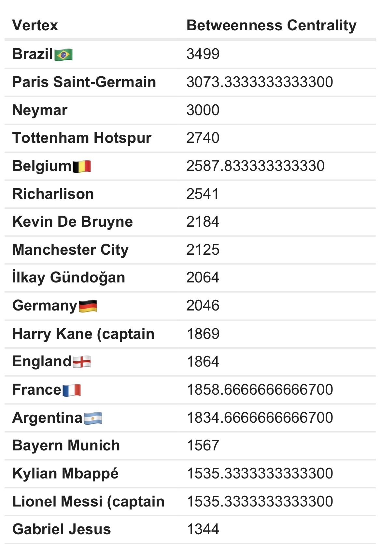Click the Germany flag icon

(x=88, y=306)
